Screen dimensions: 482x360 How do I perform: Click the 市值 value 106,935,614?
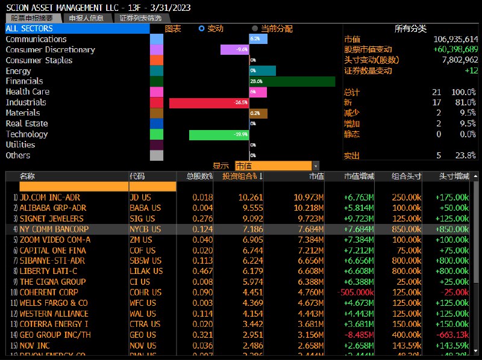point(455,39)
